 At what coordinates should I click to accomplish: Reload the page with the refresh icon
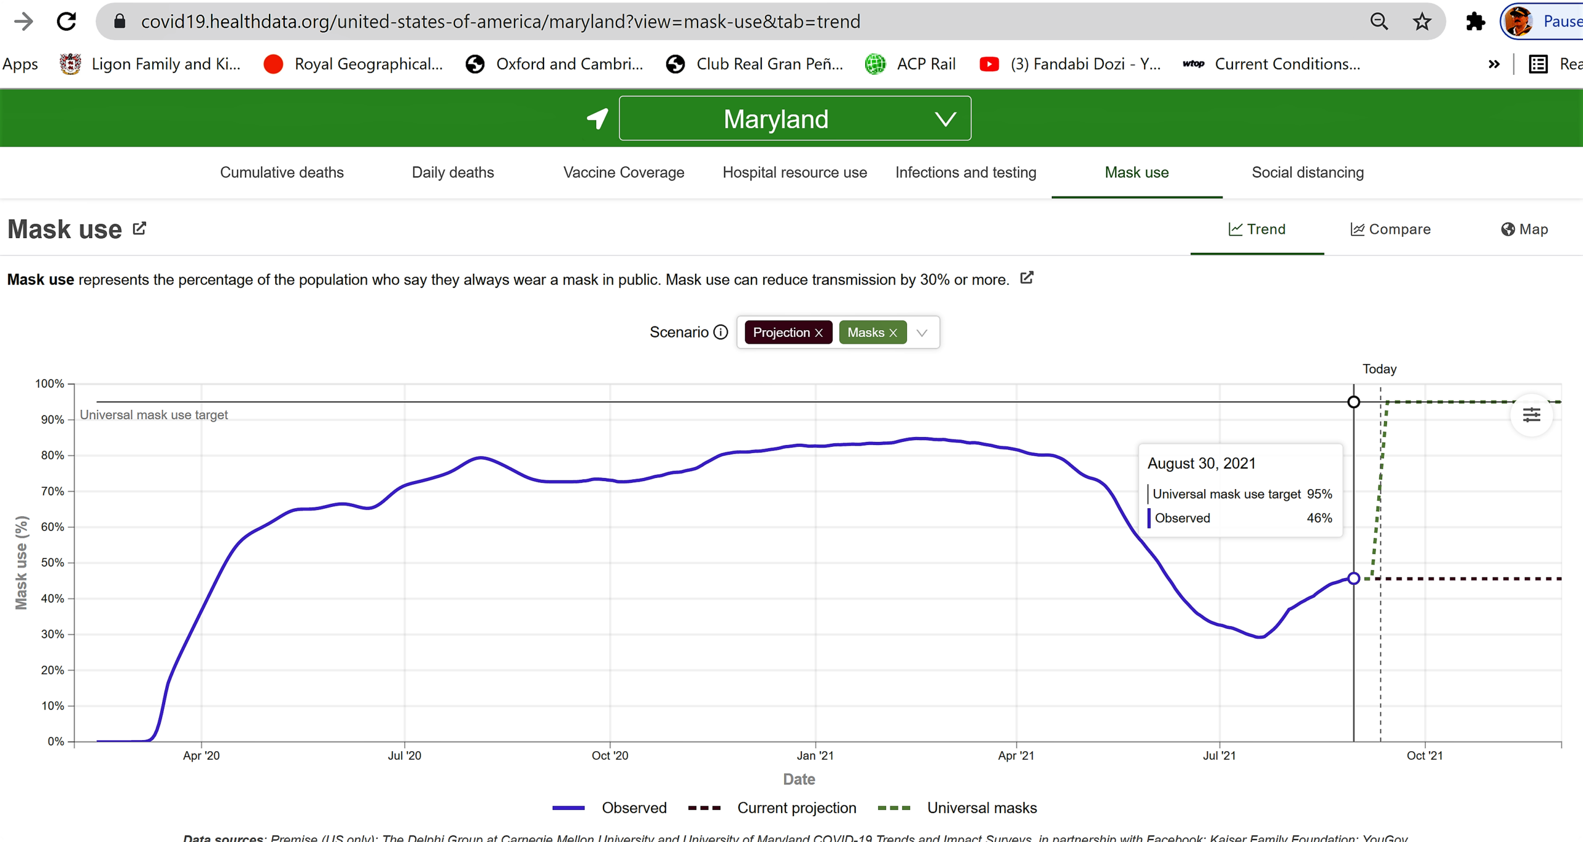click(x=66, y=22)
